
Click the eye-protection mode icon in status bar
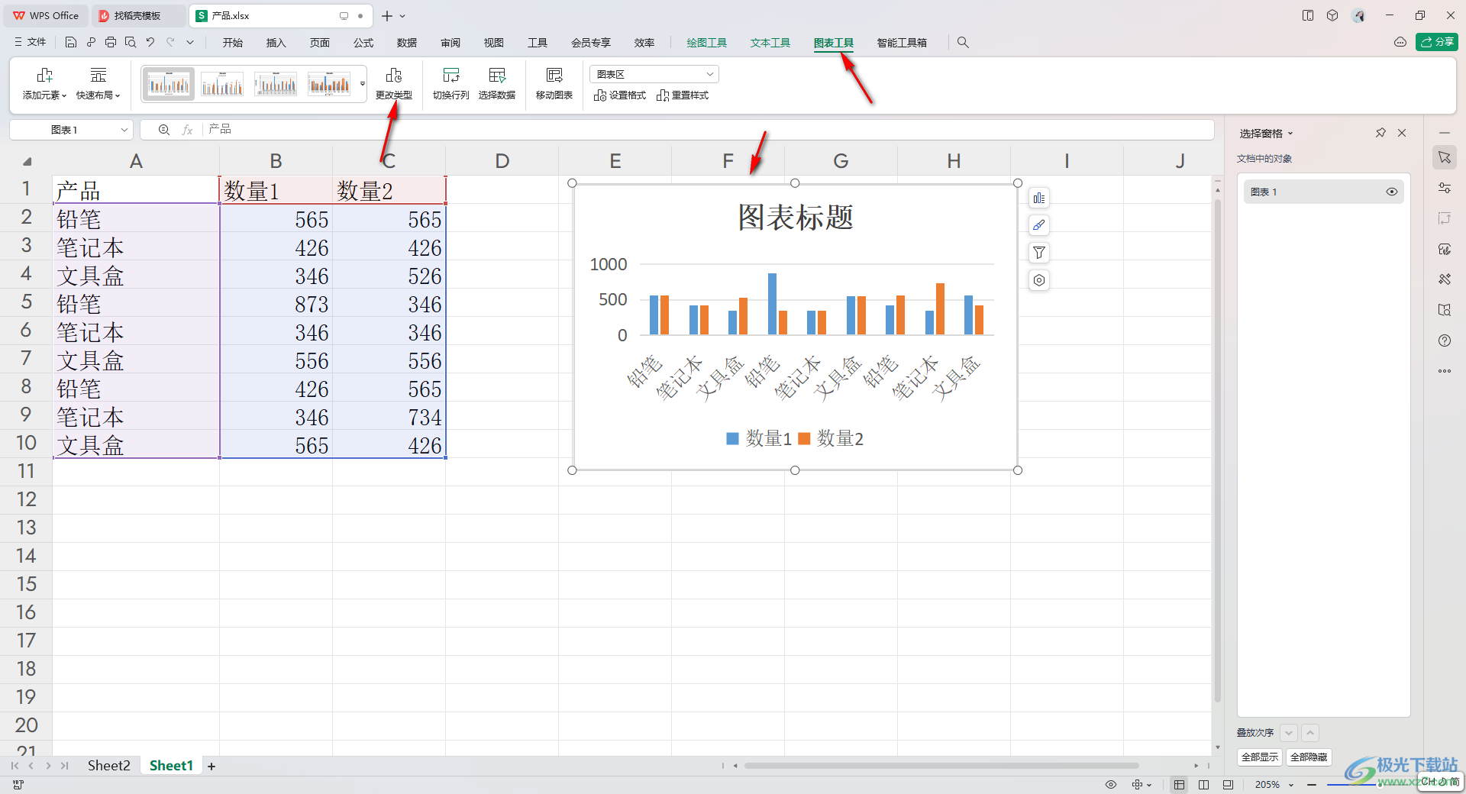[1111, 785]
